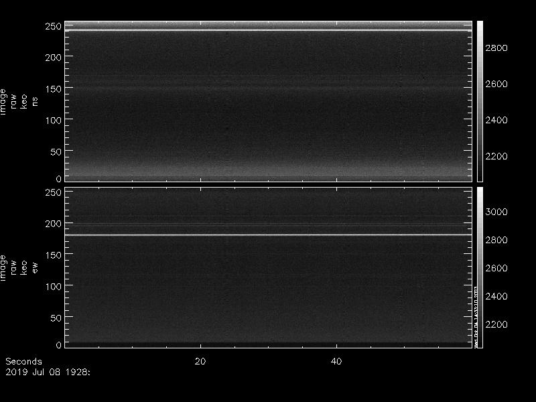
Task: Click the 20 tick label on the x-axis
Action: 200,361
